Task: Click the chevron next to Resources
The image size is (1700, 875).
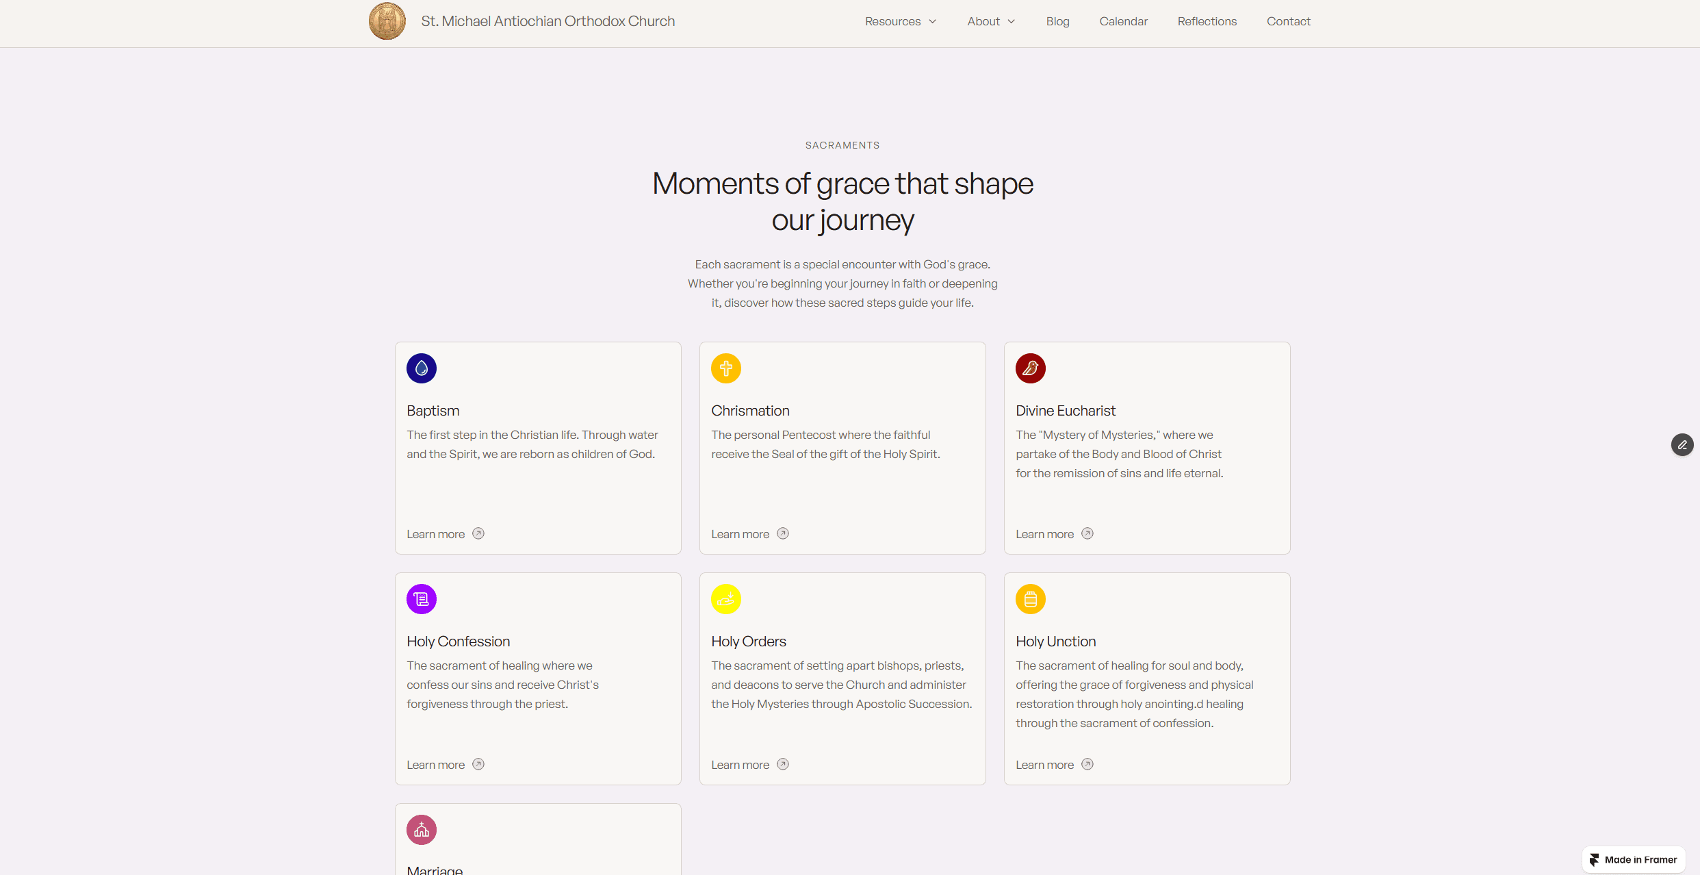Action: coord(933,21)
